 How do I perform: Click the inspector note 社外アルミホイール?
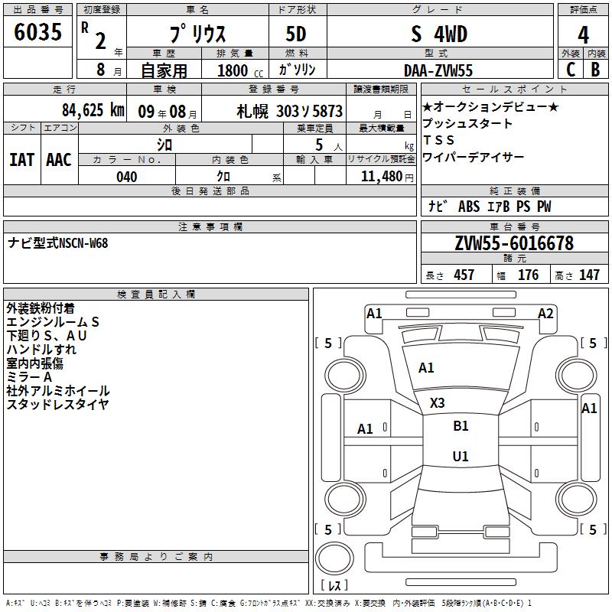click(x=58, y=391)
